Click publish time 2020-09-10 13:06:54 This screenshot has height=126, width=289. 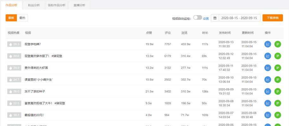pos(226,80)
